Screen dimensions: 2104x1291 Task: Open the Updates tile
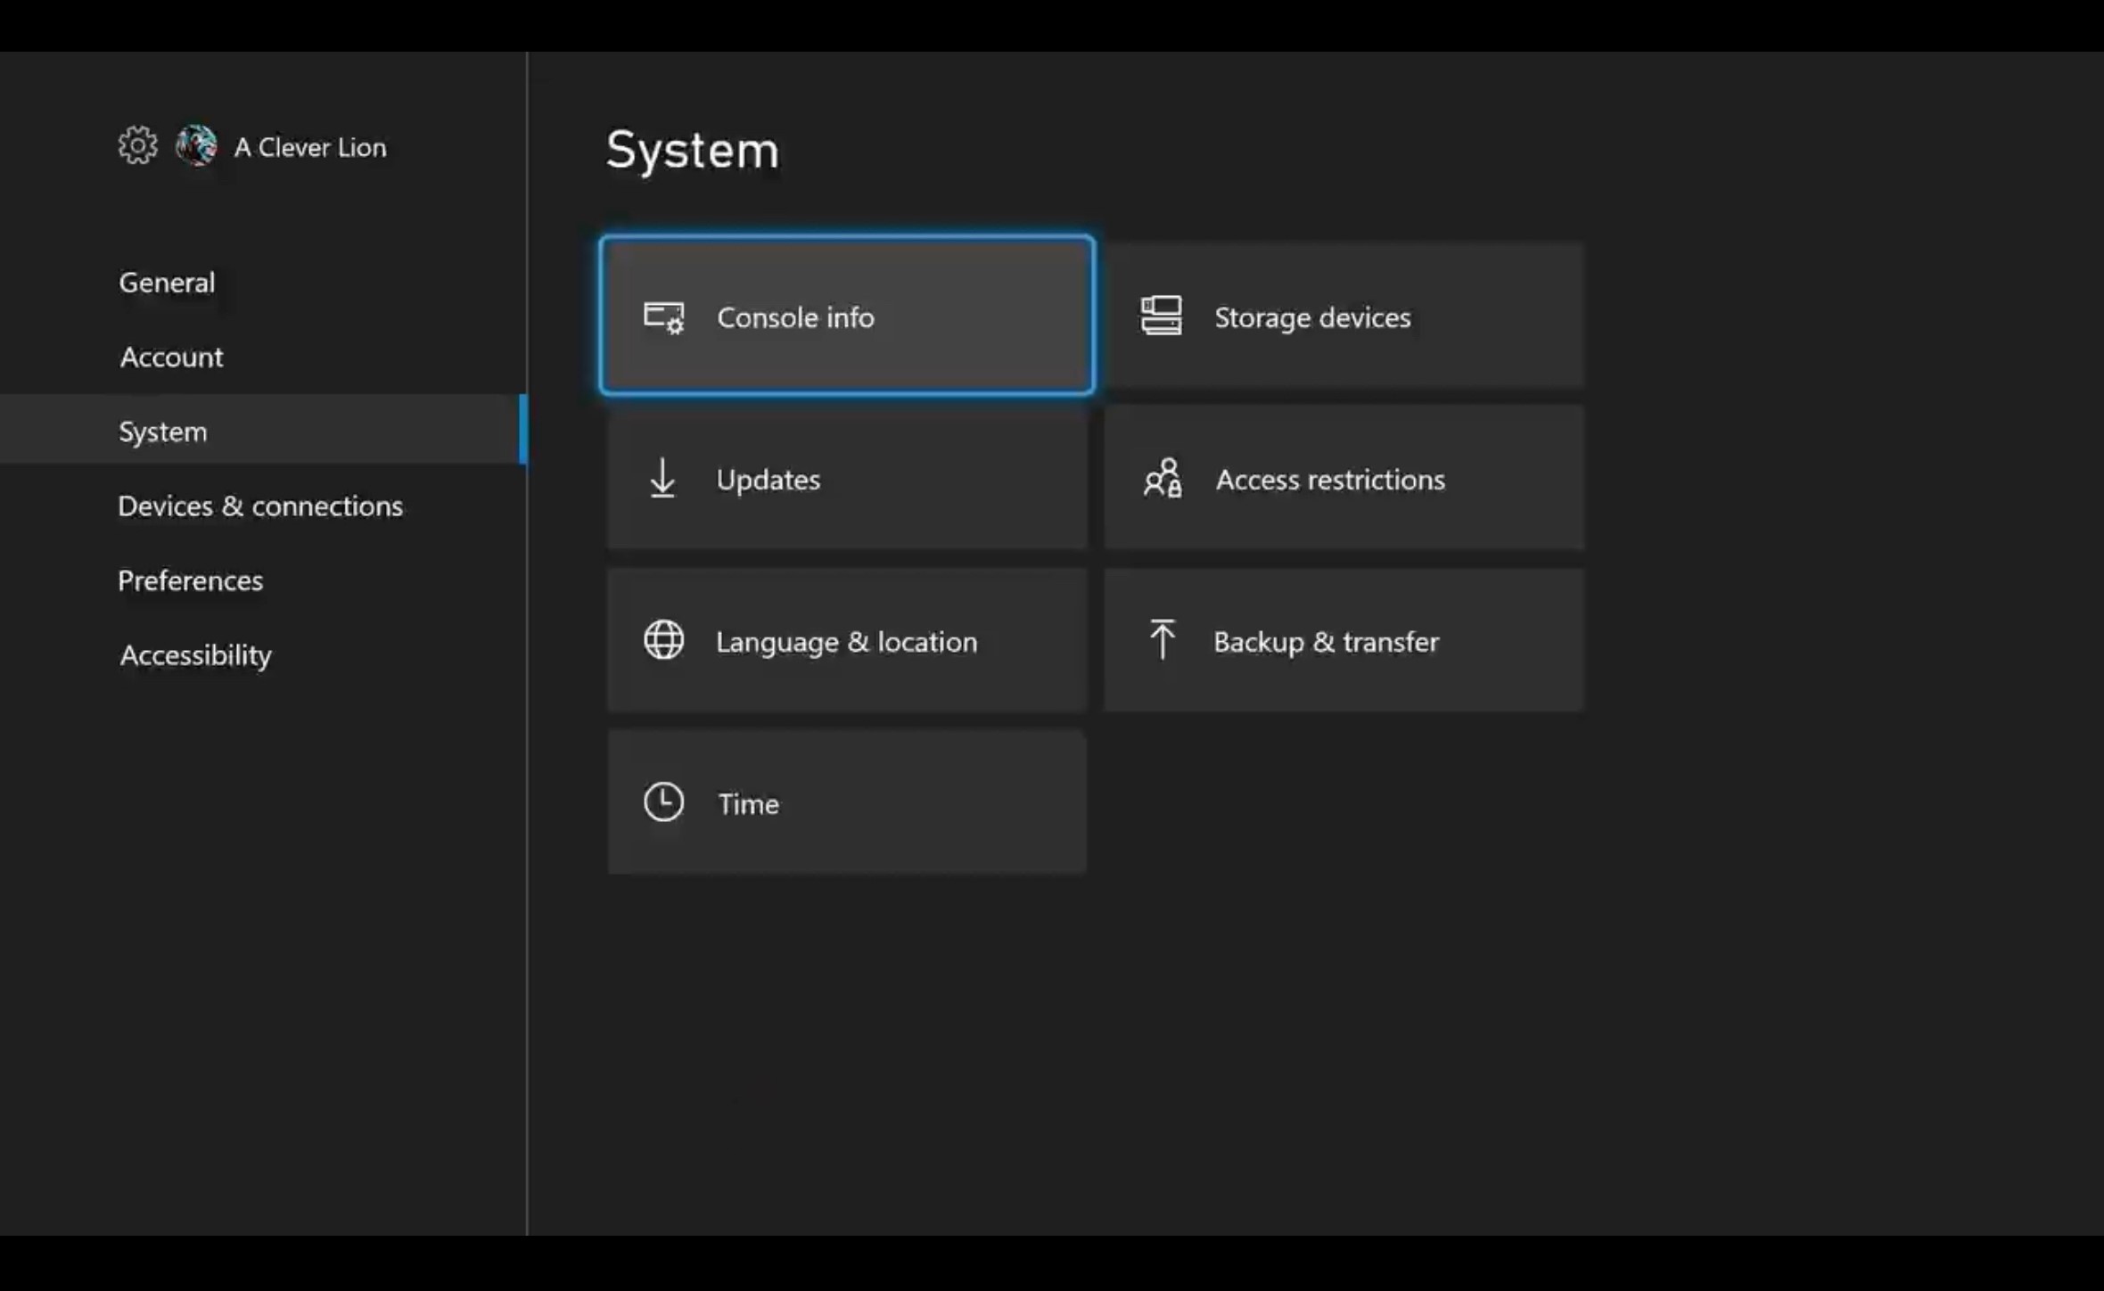[x=846, y=479]
